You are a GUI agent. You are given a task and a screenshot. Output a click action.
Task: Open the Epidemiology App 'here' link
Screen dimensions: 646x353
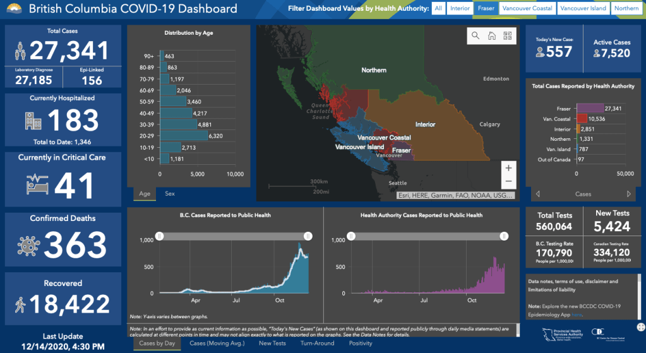[x=577, y=314]
